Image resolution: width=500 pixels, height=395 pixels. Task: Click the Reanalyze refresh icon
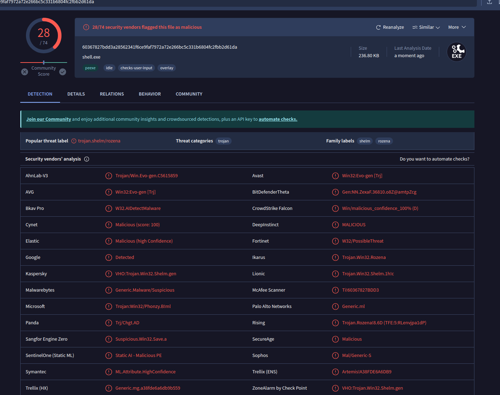tap(378, 27)
